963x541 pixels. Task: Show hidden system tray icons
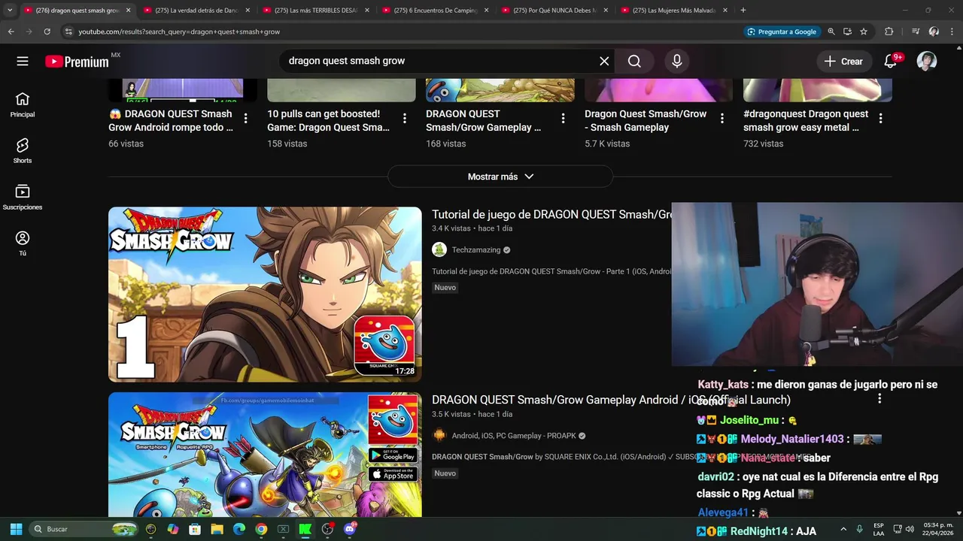tap(843, 529)
